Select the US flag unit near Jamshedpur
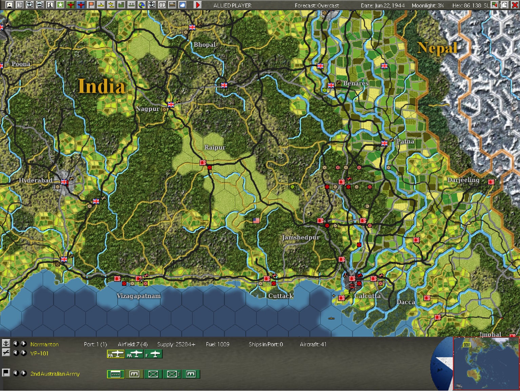The image size is (520, 391). coord(256,221)
